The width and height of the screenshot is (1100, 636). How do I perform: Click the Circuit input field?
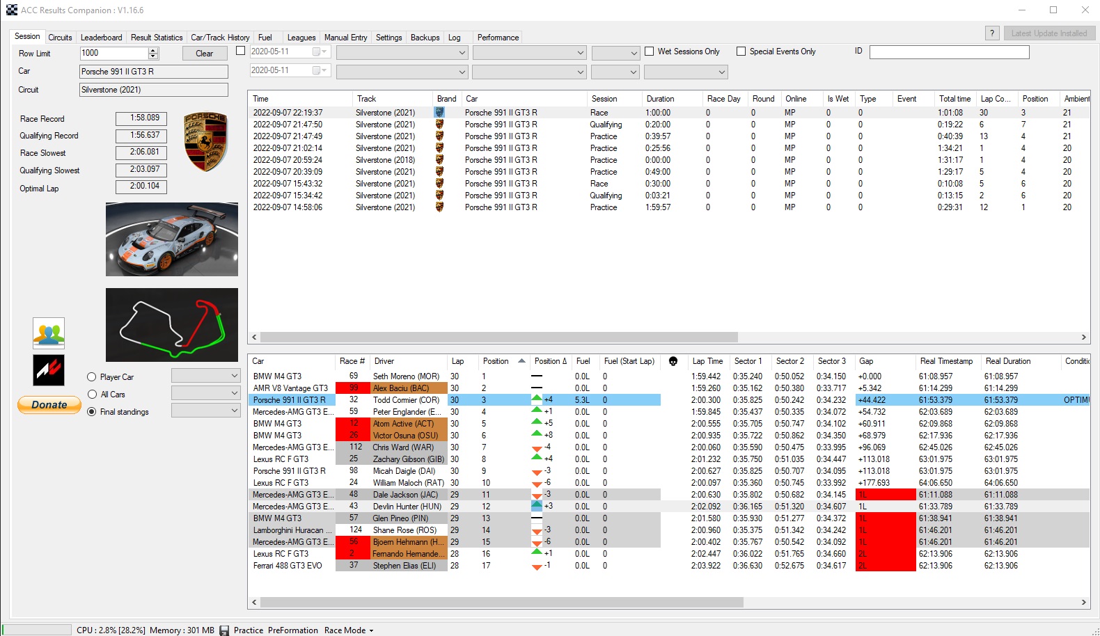[154, 90]
